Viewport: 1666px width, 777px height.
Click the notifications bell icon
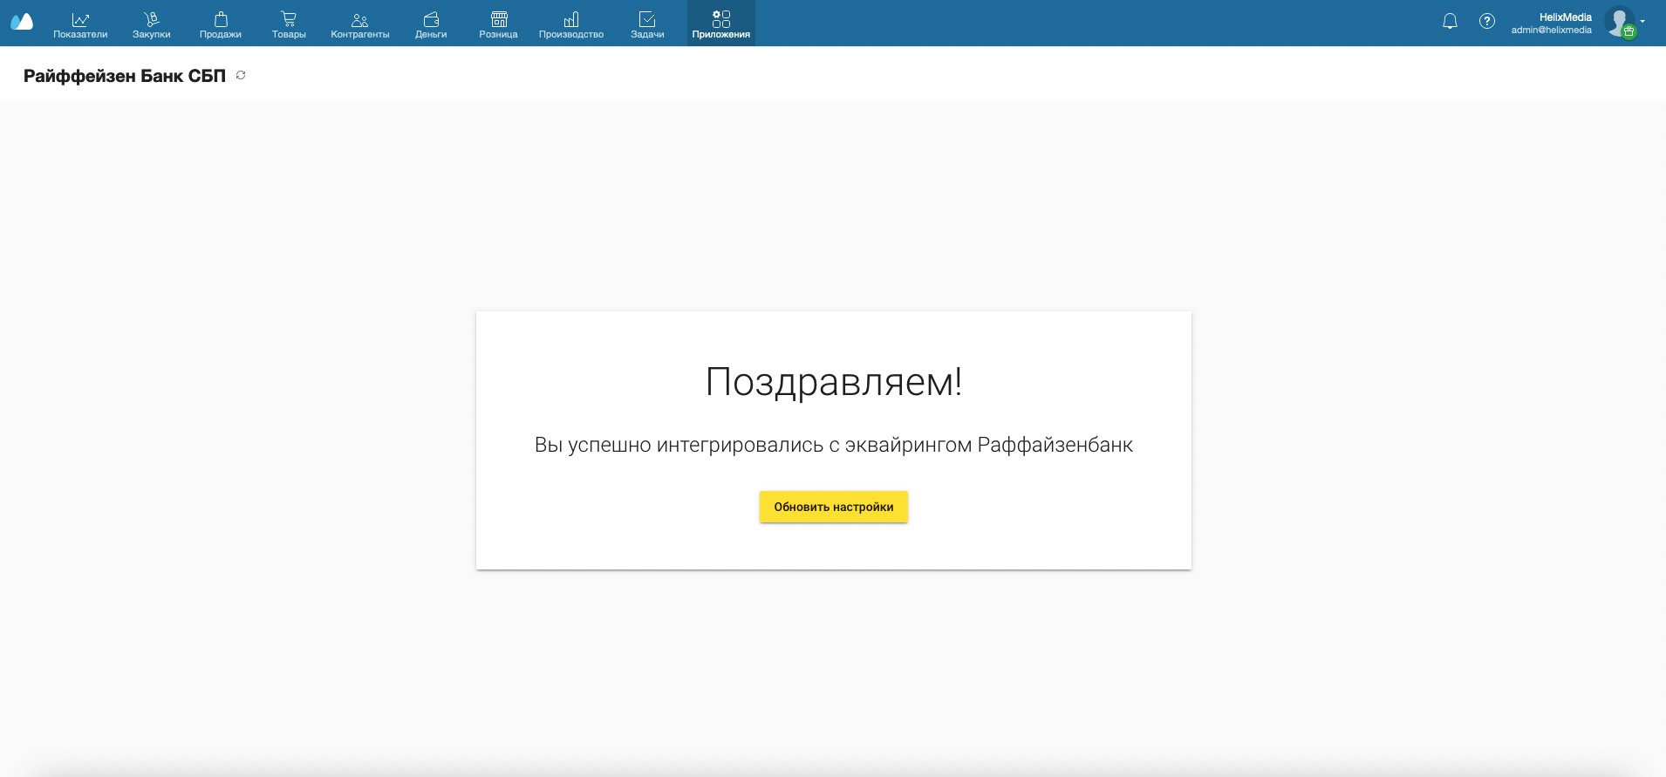pos(1450,22)
